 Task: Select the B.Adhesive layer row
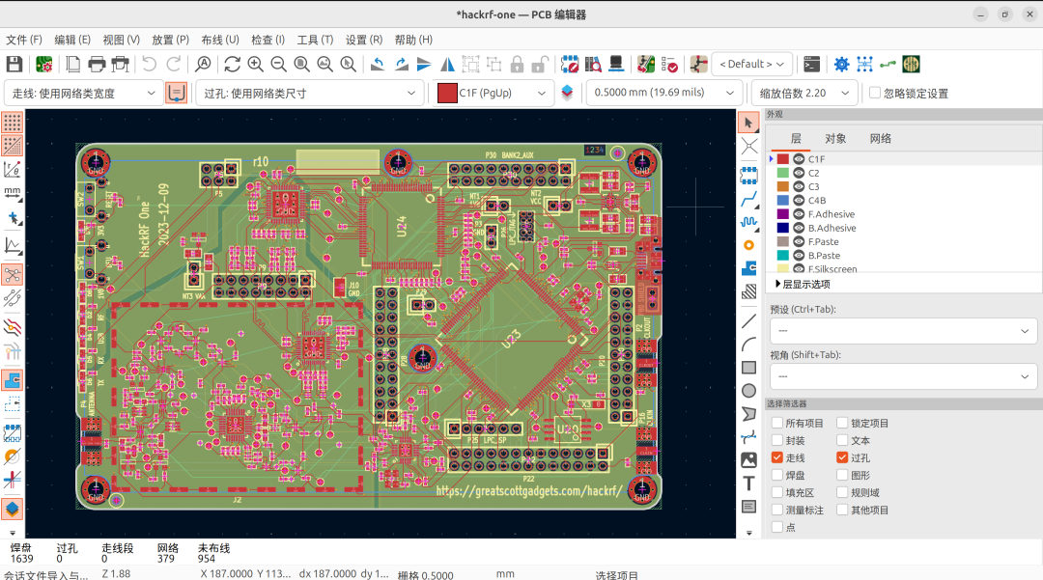pos(903,228)
